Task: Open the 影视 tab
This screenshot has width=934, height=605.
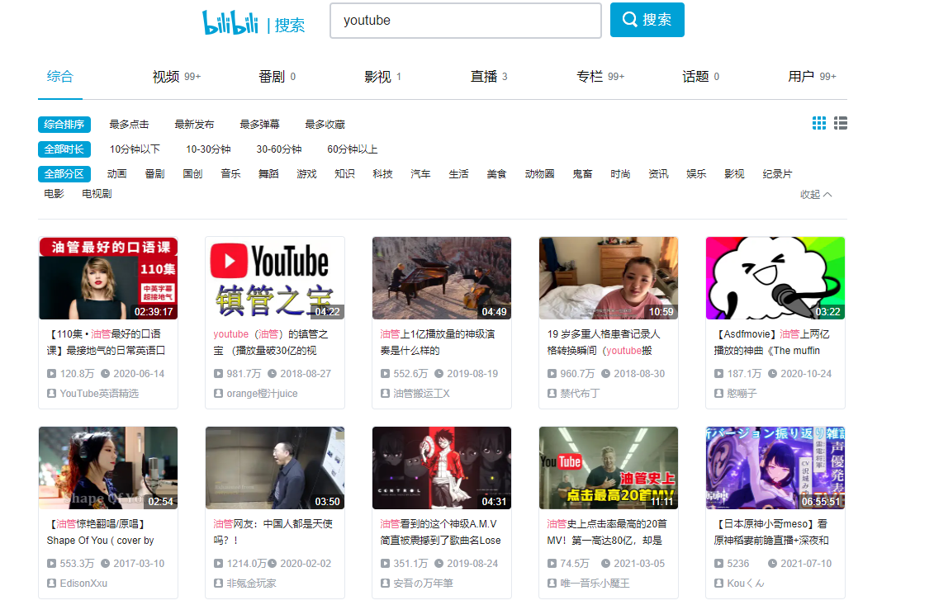Action: (382, 76)
